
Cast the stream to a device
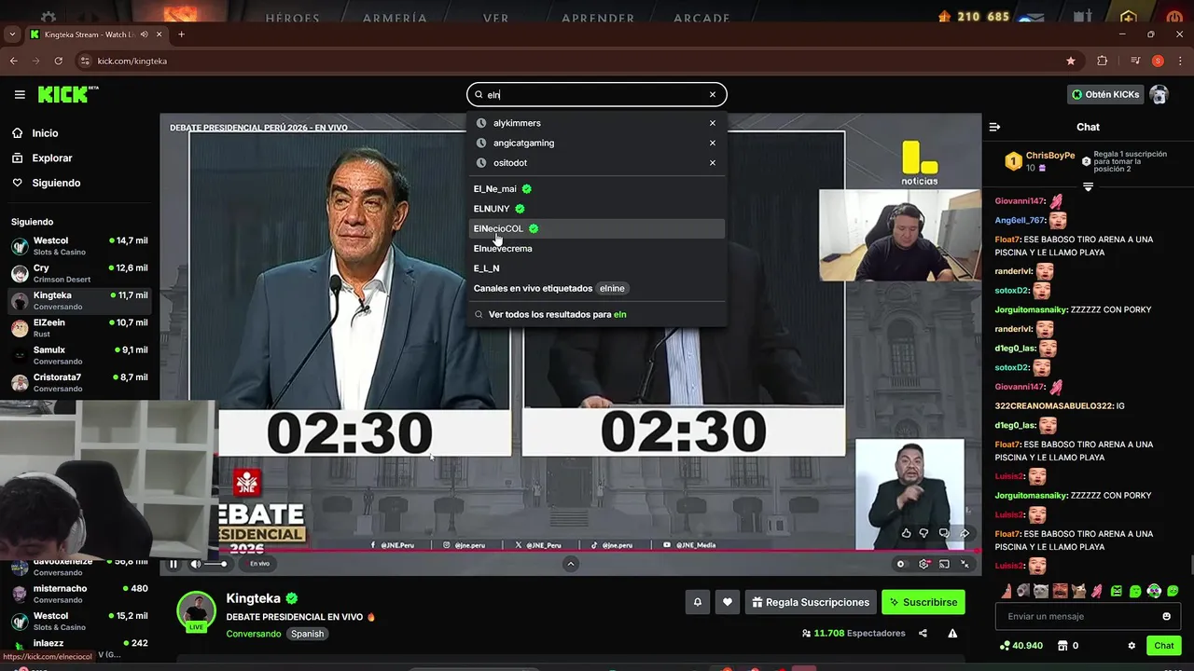pyautogui.click(x=944, y=564)
